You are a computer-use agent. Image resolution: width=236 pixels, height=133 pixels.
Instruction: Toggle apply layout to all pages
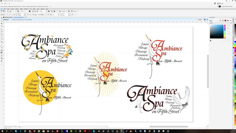(x=33, y=14)
